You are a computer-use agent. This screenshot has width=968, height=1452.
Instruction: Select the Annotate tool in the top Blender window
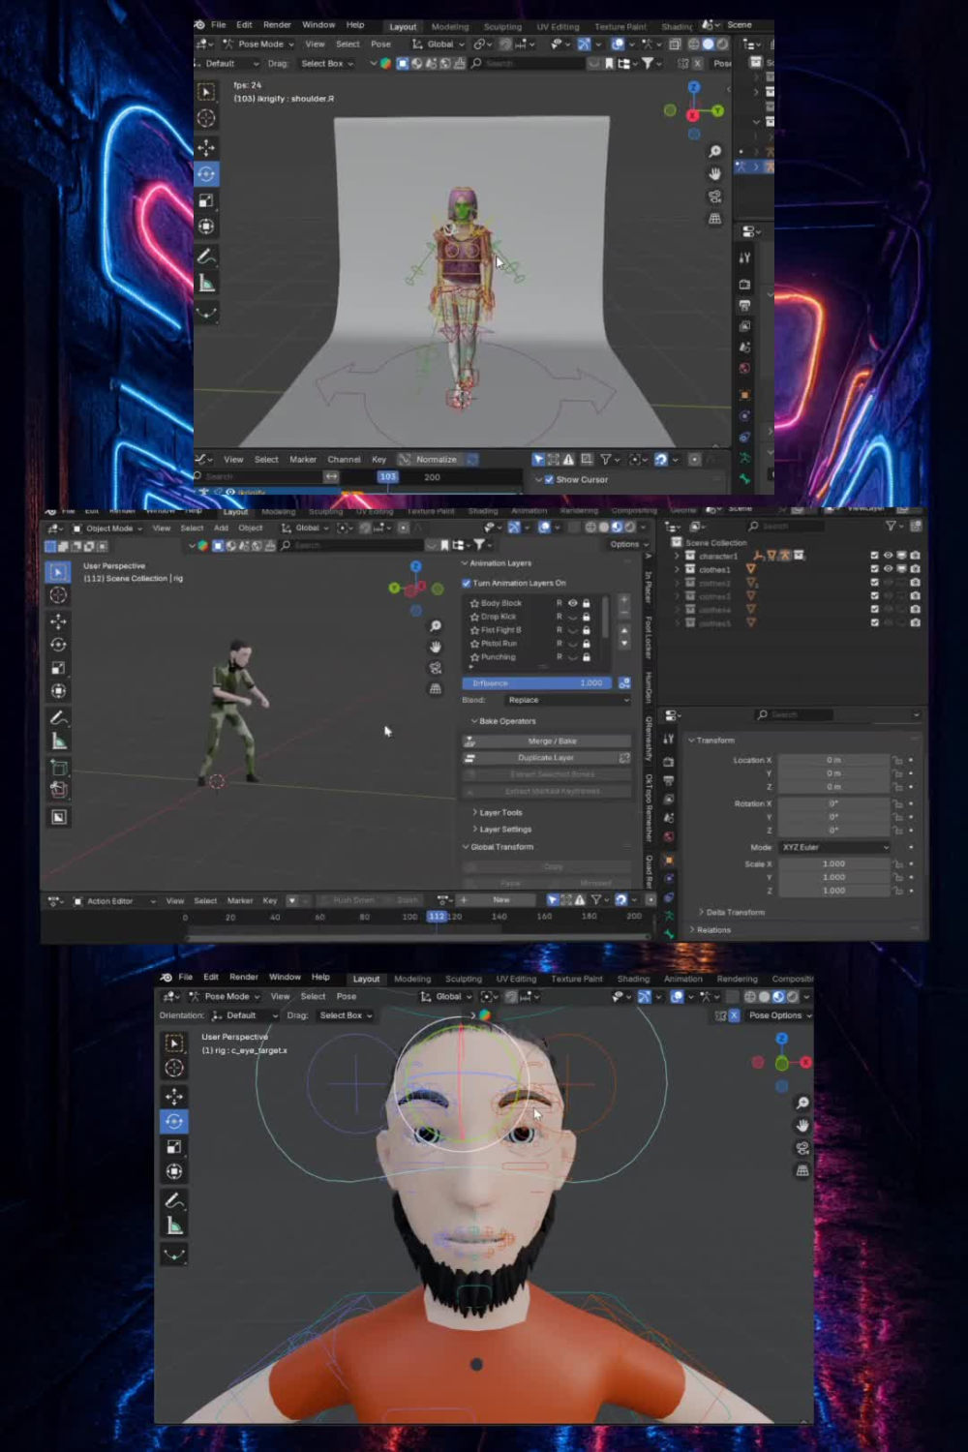pyautogui.click(x=206, y=257)
